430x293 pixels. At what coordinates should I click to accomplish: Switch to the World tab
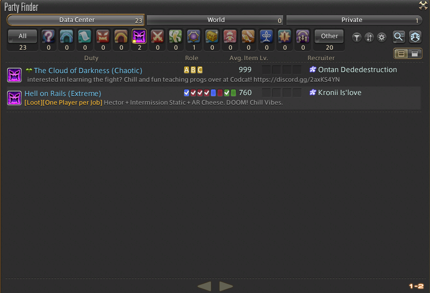tap(215, 20)
